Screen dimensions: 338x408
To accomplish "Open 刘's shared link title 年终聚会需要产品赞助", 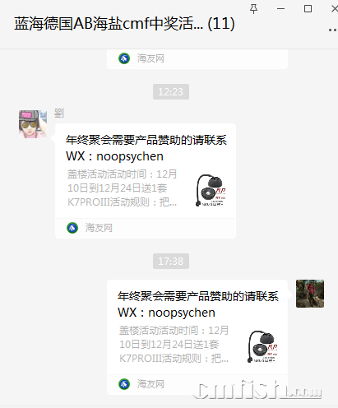I will pos(146,148).
